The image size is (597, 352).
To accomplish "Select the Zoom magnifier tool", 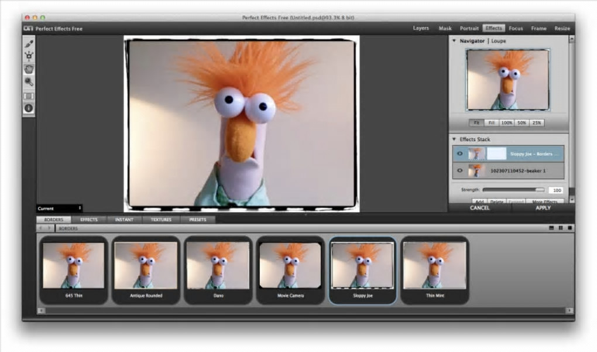I will pyautogui.click(x=29, y=81).
